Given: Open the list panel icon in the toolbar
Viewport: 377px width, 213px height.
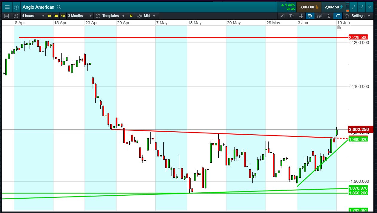Looking at the screenshot, I should coord(7,16).
